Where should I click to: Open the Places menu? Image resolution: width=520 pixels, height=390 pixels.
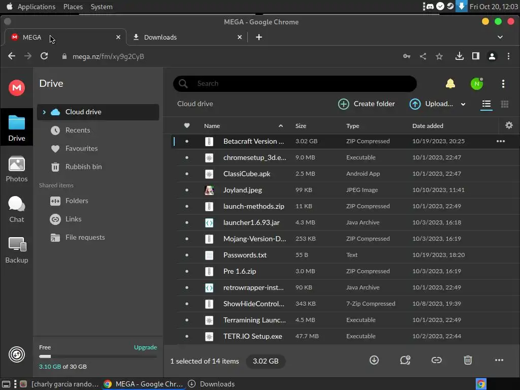pyautogui.click(x=73, y=7)
